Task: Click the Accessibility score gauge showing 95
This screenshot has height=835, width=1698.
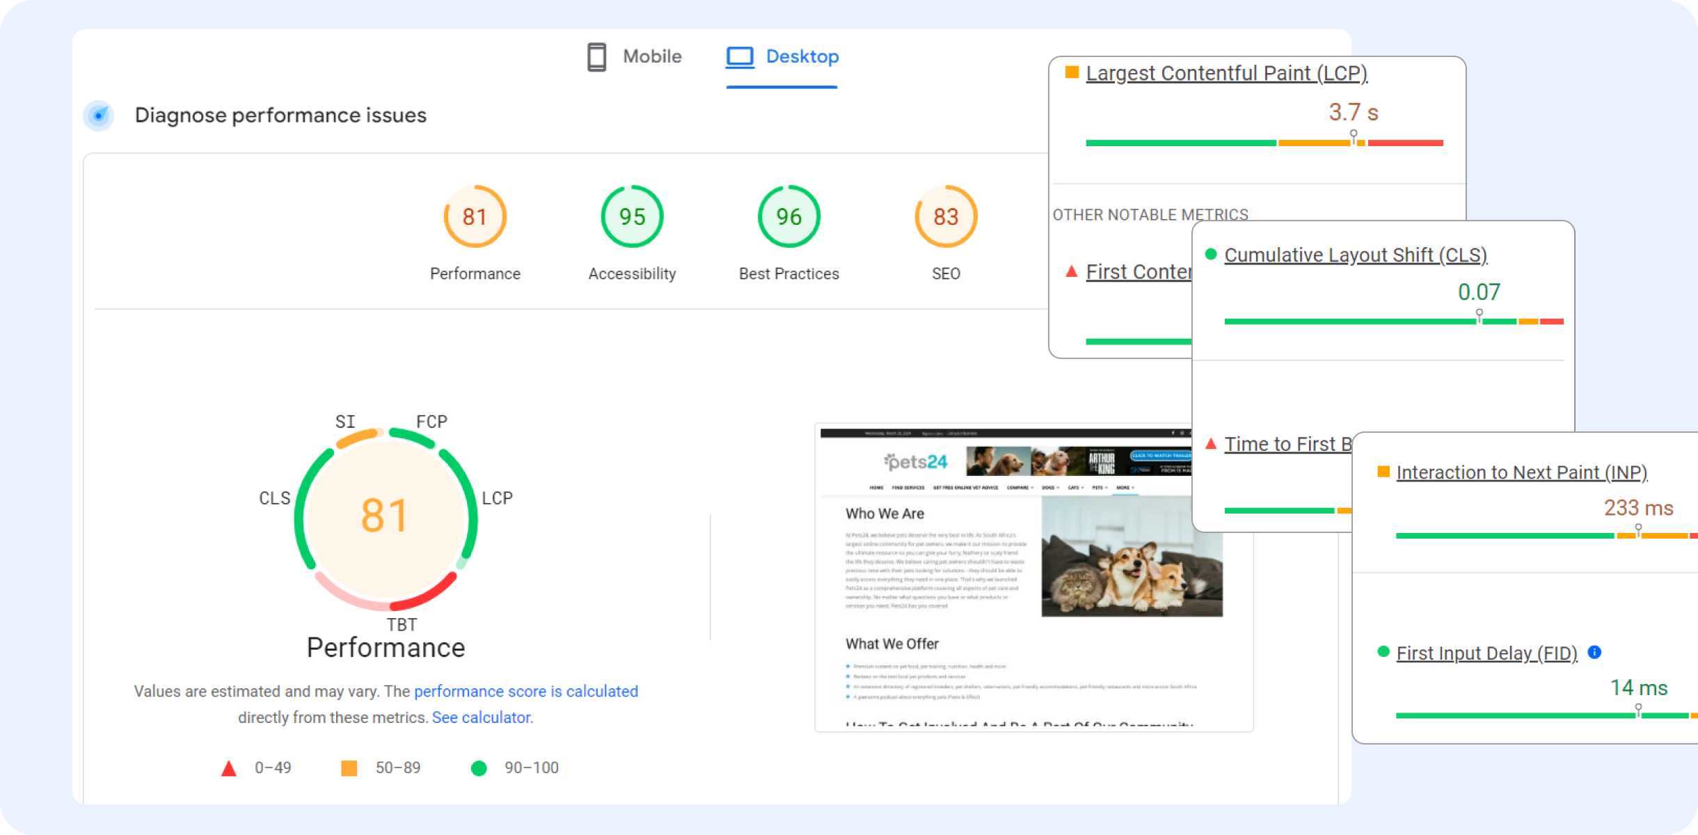Action: tap(632, 216)
